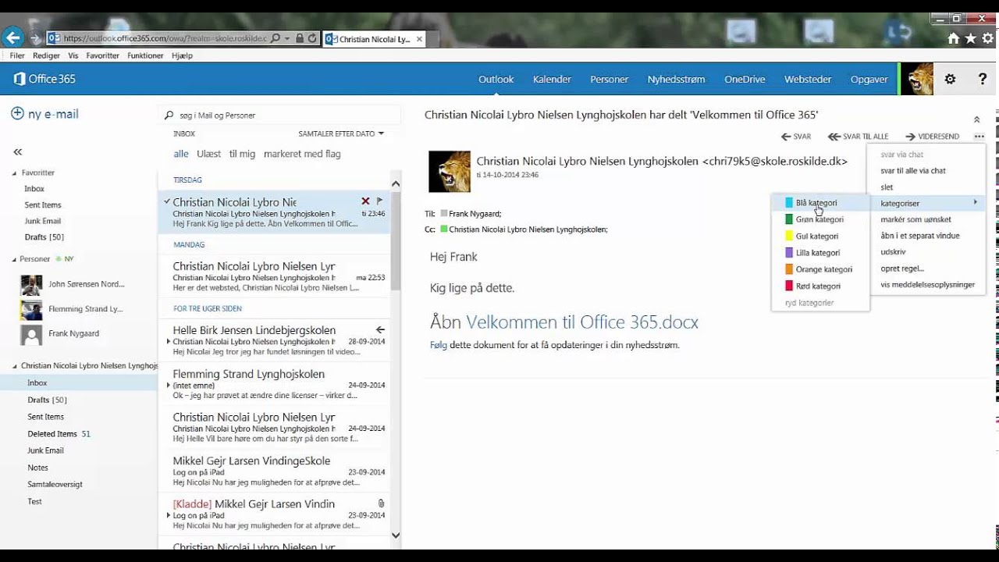Collapse the Favoritter tree section
This screenshot has height=562, width=999.
pos(14,173)
